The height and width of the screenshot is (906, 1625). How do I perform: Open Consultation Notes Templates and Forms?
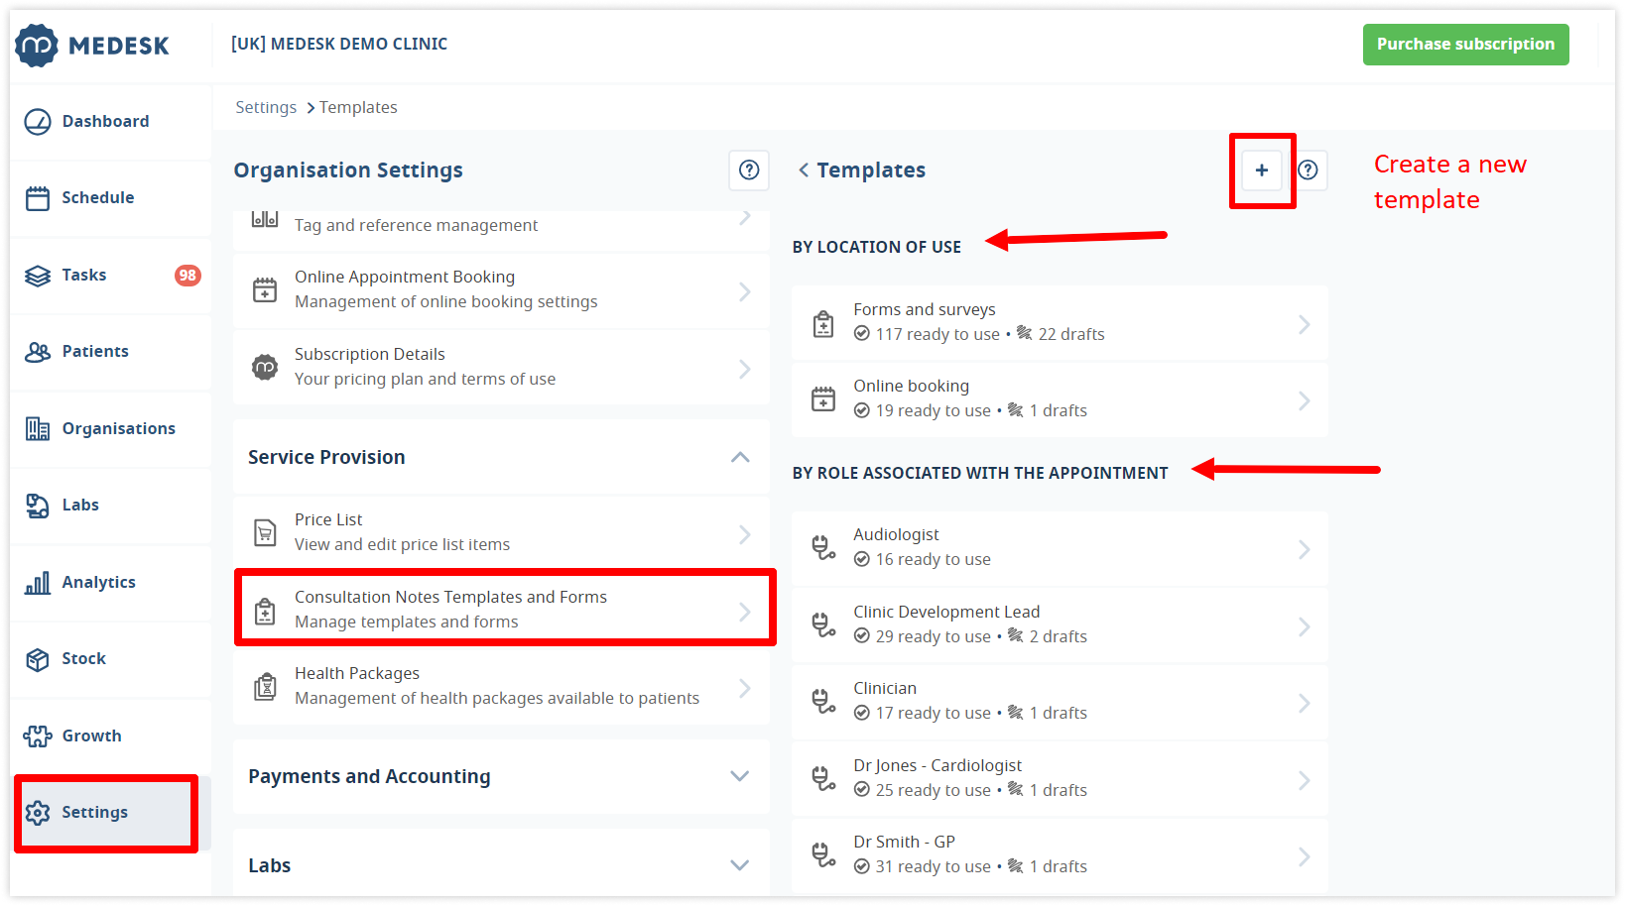(x=501, y=610)
